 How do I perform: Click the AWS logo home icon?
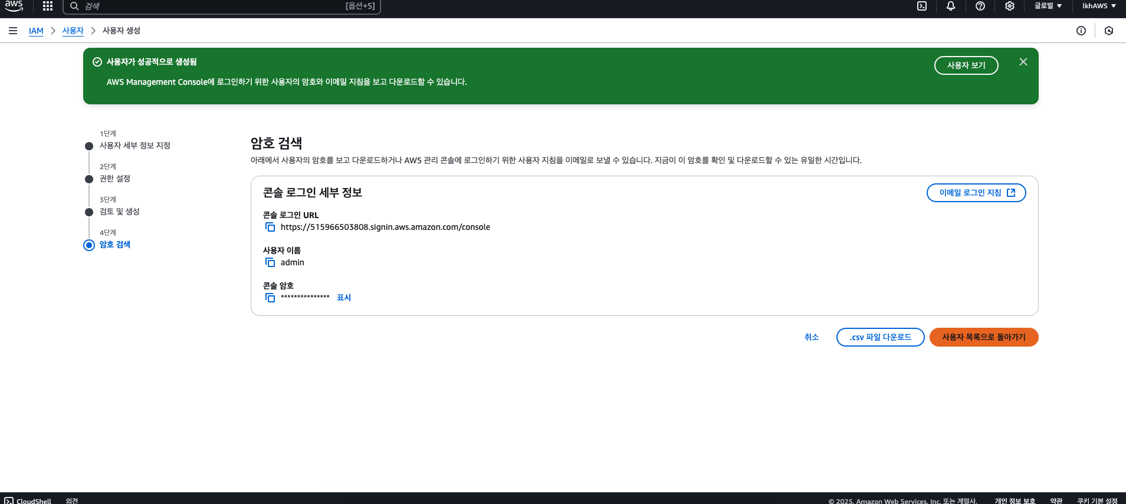[14, 6]
